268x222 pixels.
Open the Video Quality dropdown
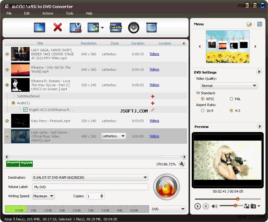pyautogui.click(x=229, y=86)
